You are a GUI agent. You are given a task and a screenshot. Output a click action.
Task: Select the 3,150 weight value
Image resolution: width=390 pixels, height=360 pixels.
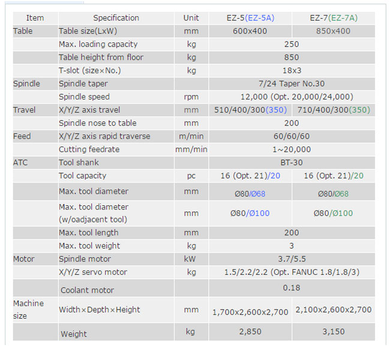click(x=334, y=331)
